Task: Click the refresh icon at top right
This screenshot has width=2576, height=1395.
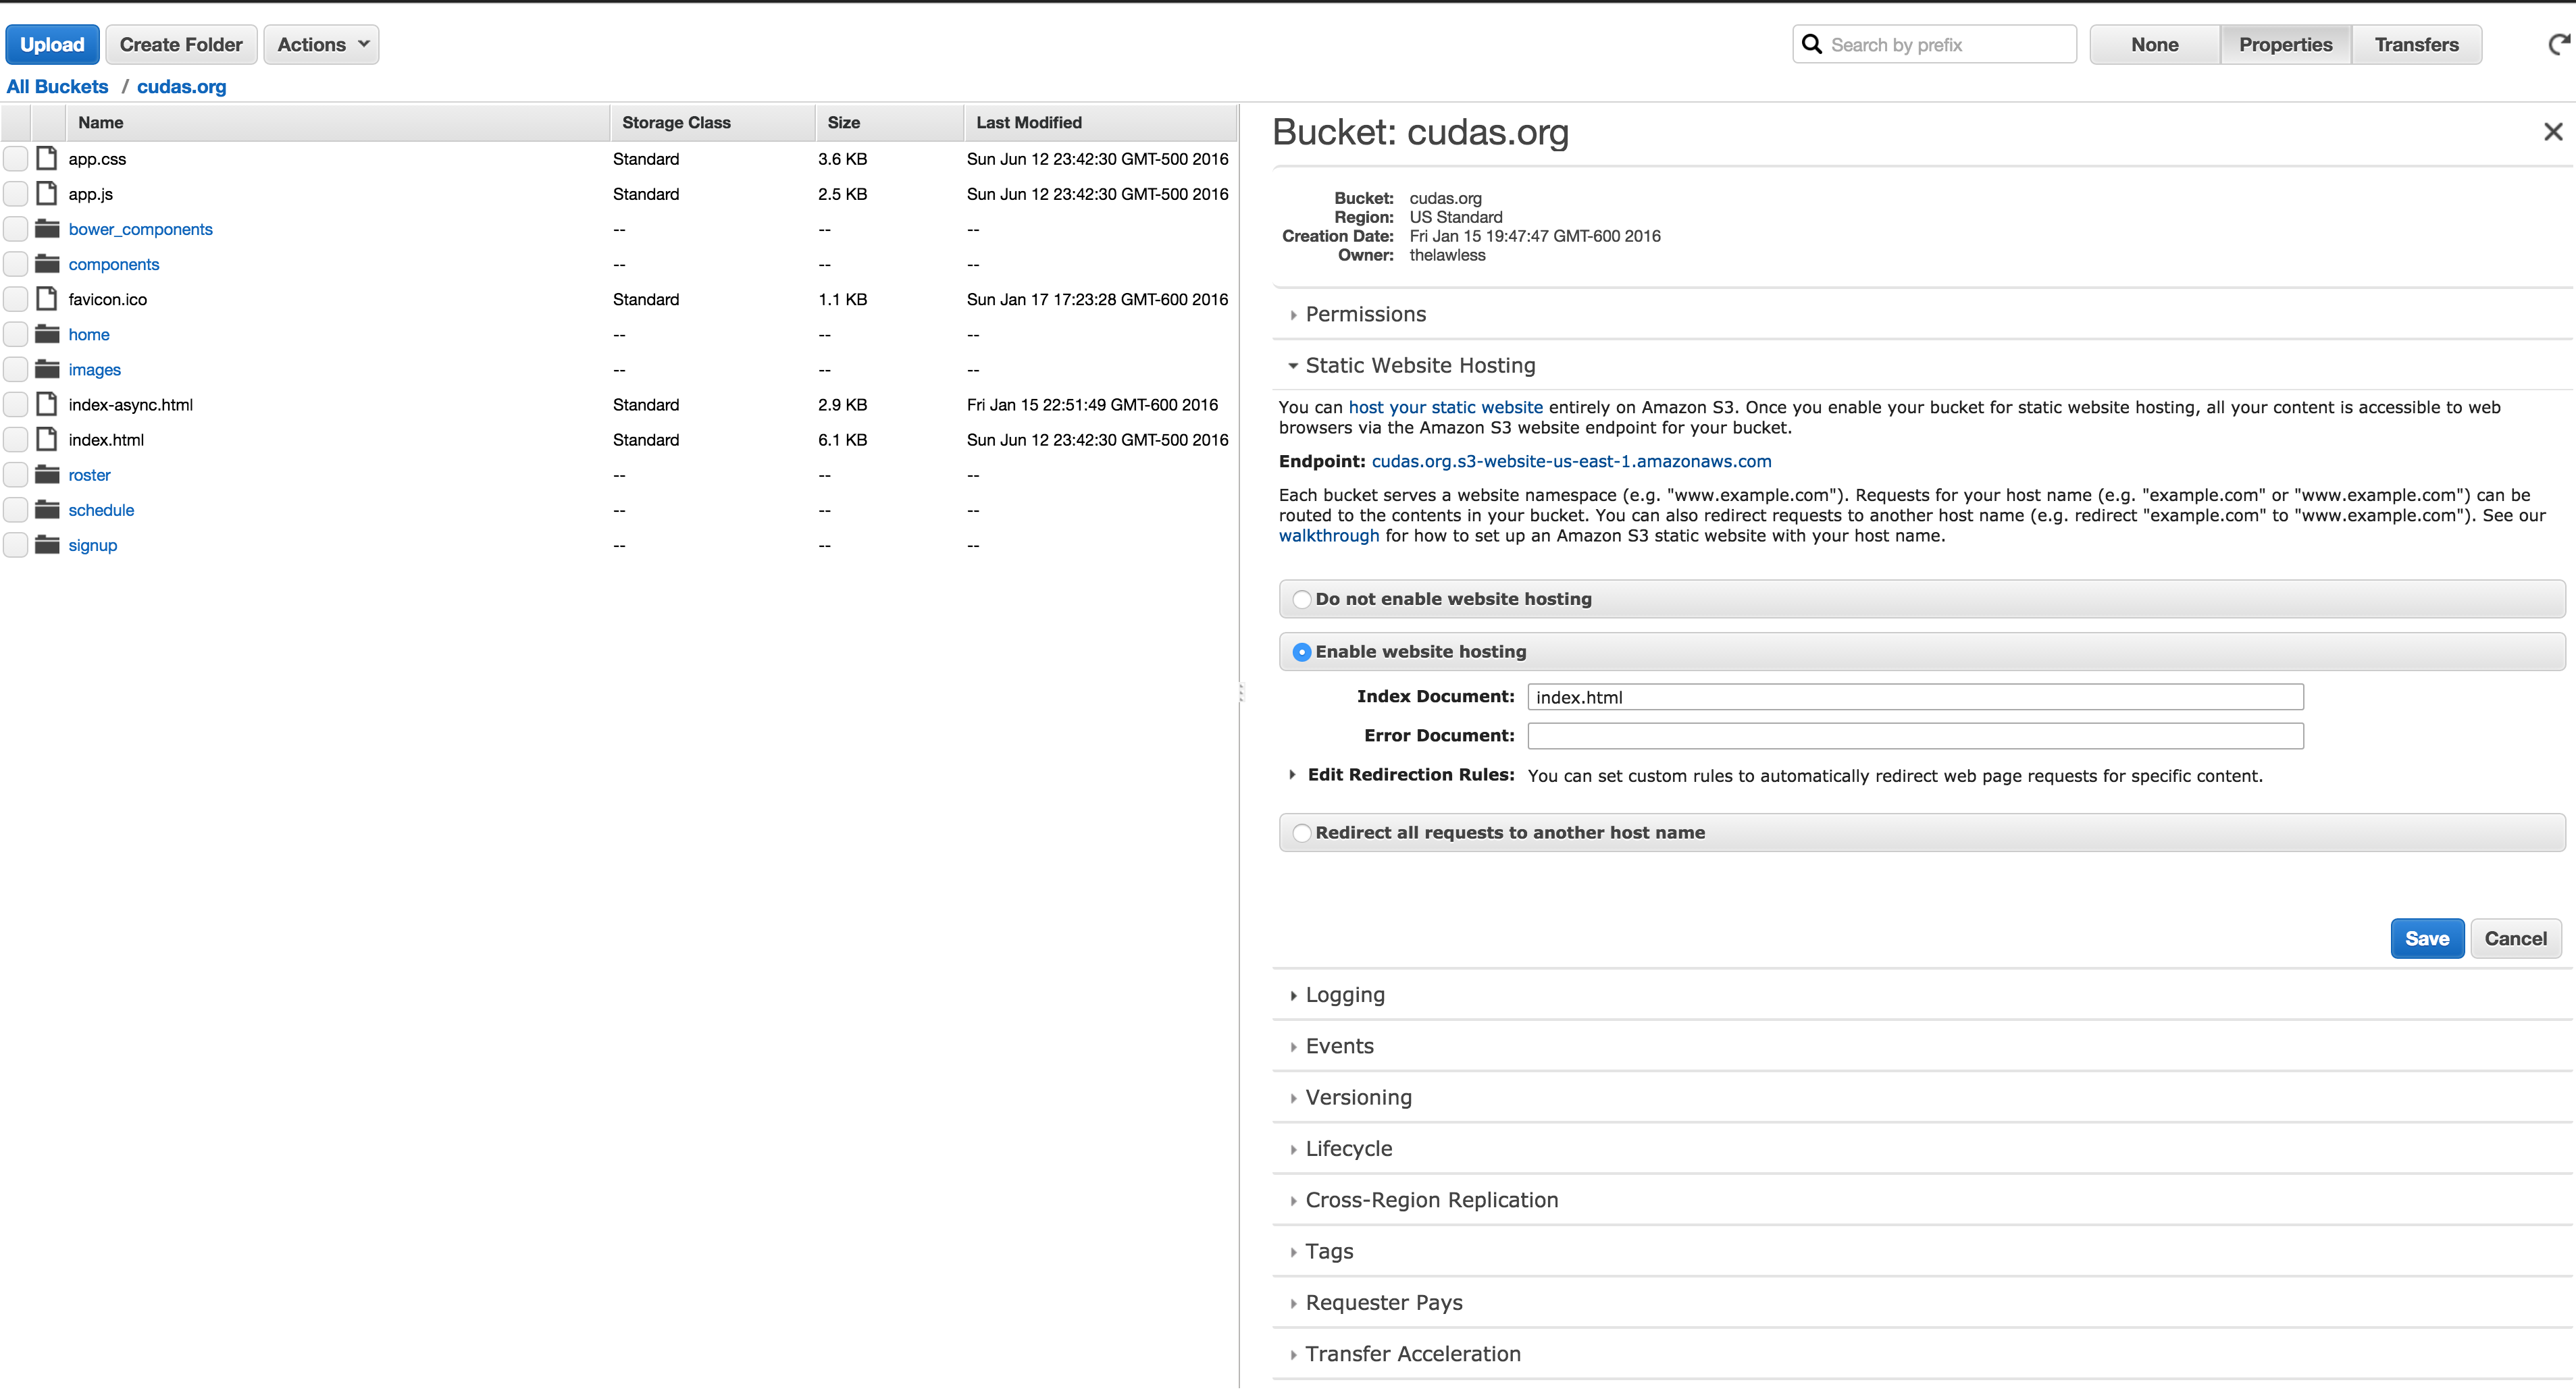Action: point(2558,44)
